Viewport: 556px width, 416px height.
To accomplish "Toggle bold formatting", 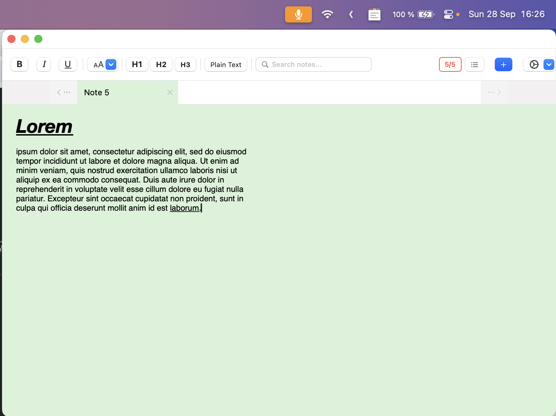I will [19, 64].
